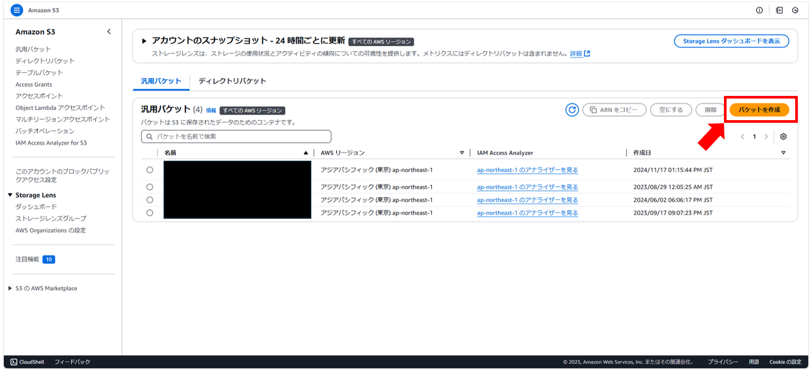Sort by 名前 column arrow
Image resolution: width=811 pixels, height=371 pixels.
[x=306, y=153]
